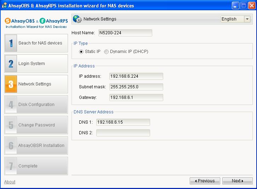Viewport: 257px width, 189px height.
Task: Click the Previous button
Action: click(x=205, y=181)
